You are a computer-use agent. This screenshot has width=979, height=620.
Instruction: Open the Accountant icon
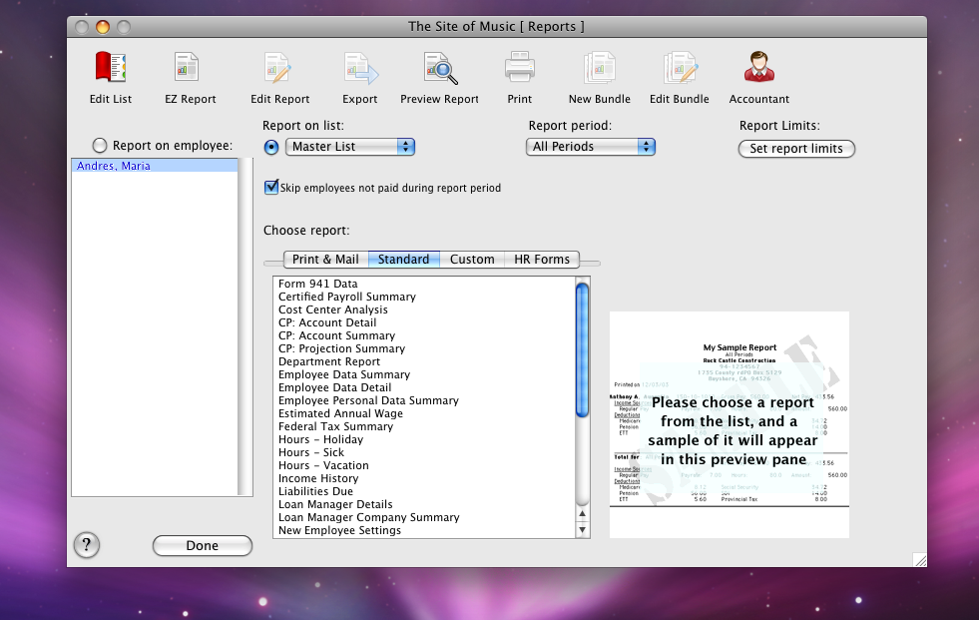[x=759, y=68]
